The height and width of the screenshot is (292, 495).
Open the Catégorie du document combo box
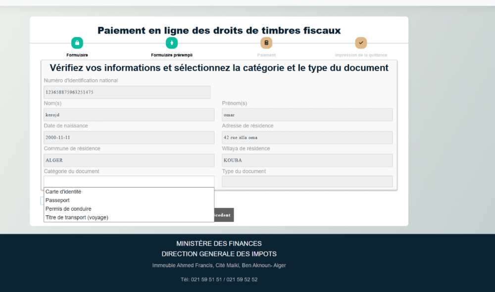pyautogui.click(x=129, y=182)
